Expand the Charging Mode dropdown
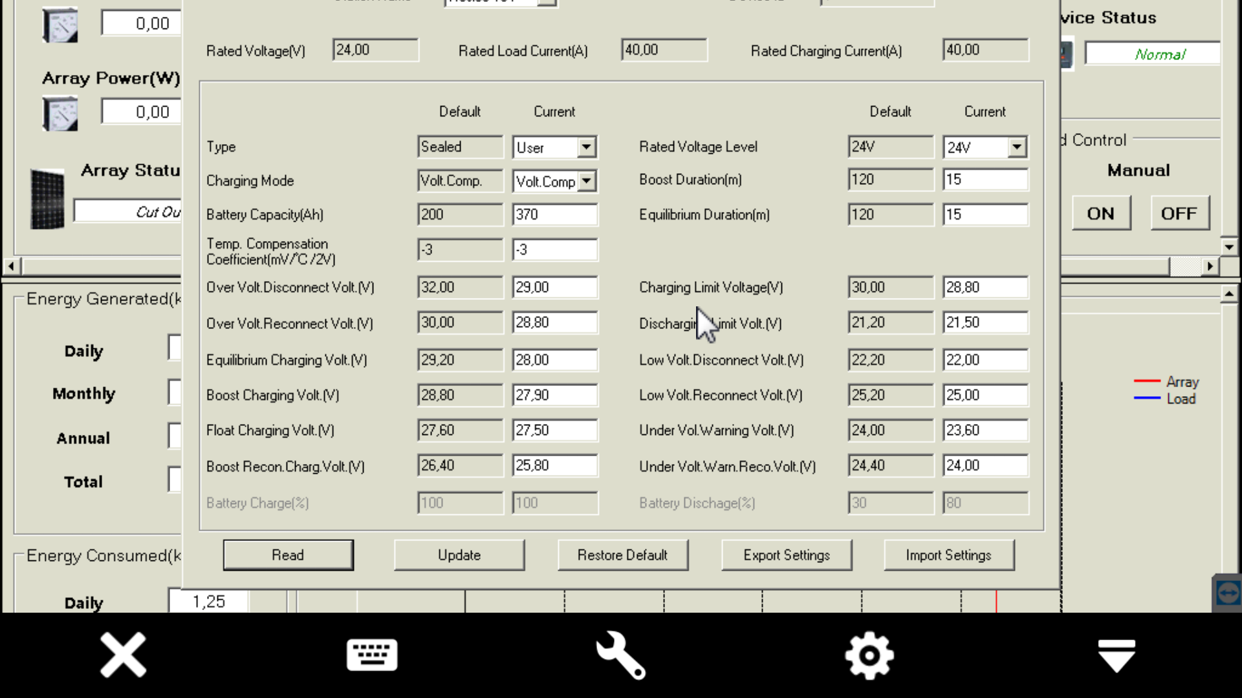Screen dimensions: 1242x698 coord(586,181)
